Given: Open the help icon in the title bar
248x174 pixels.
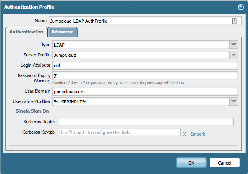Looking at the screenshot, I should pos(241,7).
